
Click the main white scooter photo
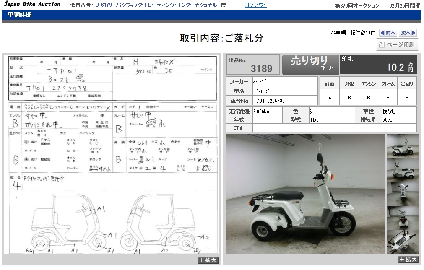(305, 194)
